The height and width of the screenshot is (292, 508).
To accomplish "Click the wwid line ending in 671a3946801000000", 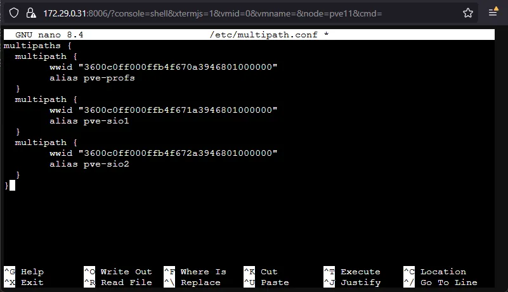I will [x=164, y=110].
